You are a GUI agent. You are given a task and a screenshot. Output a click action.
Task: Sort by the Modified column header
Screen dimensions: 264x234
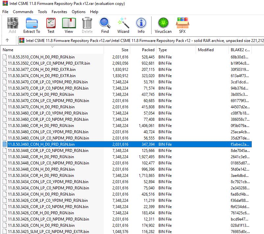click(212, 50)
